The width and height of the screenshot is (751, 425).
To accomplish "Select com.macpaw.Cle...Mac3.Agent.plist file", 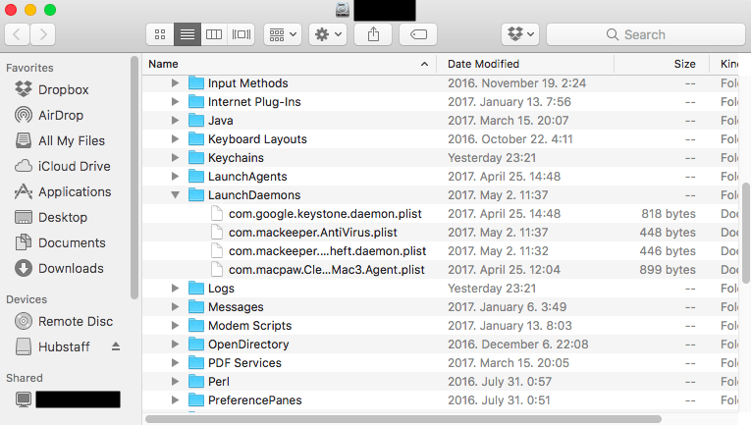I will pos(327,270).
